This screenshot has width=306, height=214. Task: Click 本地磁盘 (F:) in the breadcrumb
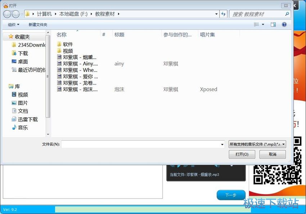[73, 14]
